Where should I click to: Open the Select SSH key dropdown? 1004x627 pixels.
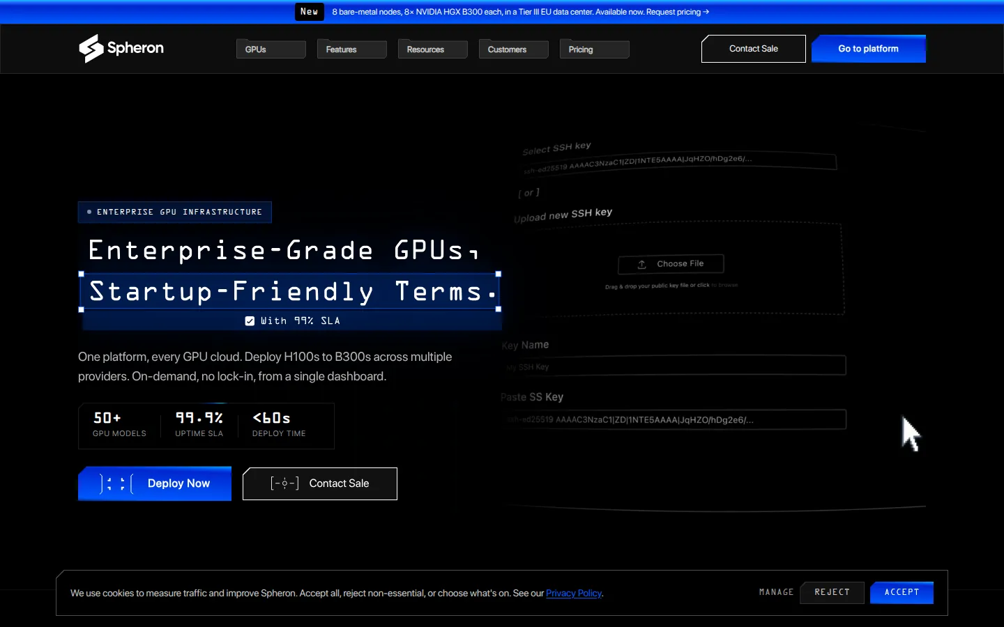click(x=679, y=163)
